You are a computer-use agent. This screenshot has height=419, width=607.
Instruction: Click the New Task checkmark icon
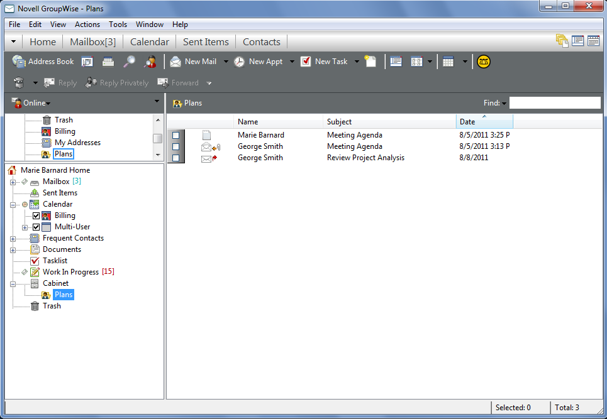(306, 62)
